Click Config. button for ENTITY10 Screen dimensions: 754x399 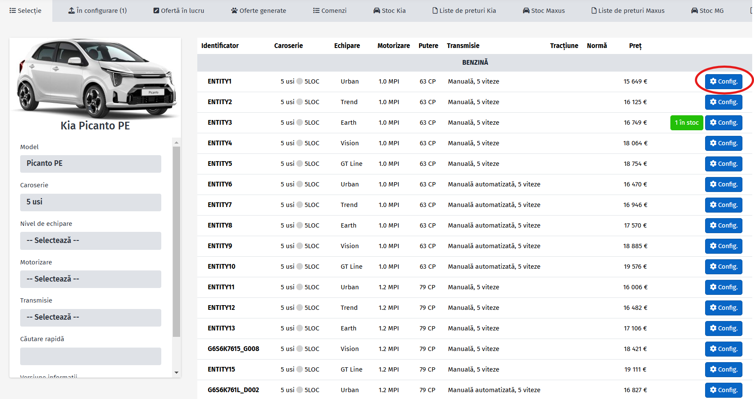[x=724, y=267]
